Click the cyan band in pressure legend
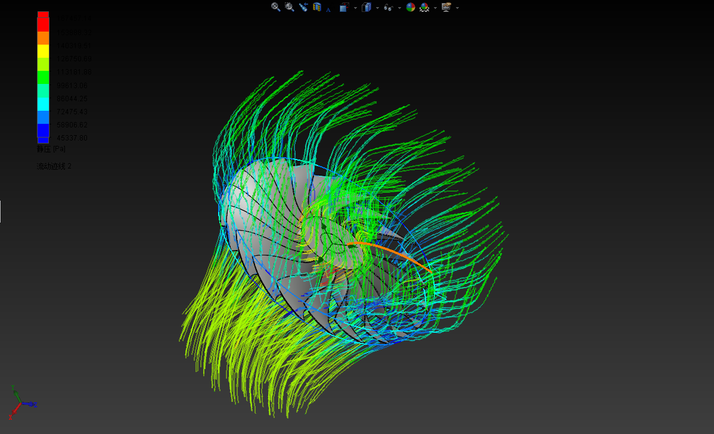The height and width of the screenshot is (434, 714). pyautogui.click(x=43, y=104)
